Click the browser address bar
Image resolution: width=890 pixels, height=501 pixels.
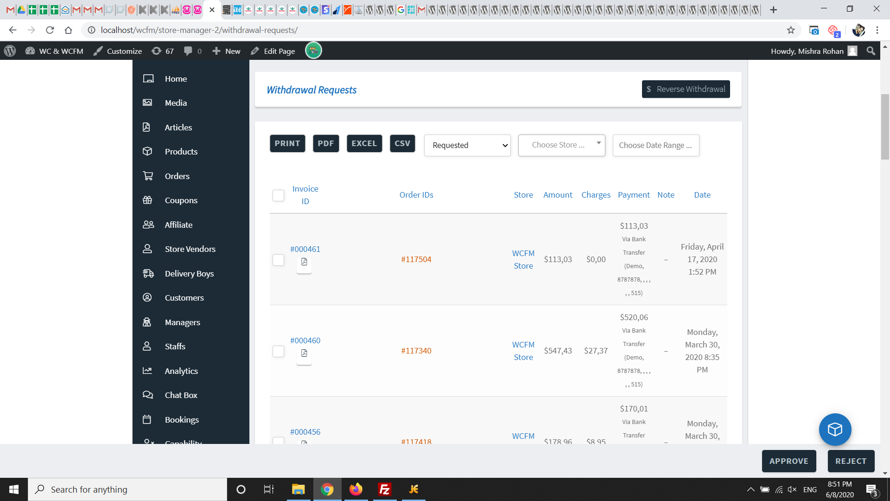440,30
